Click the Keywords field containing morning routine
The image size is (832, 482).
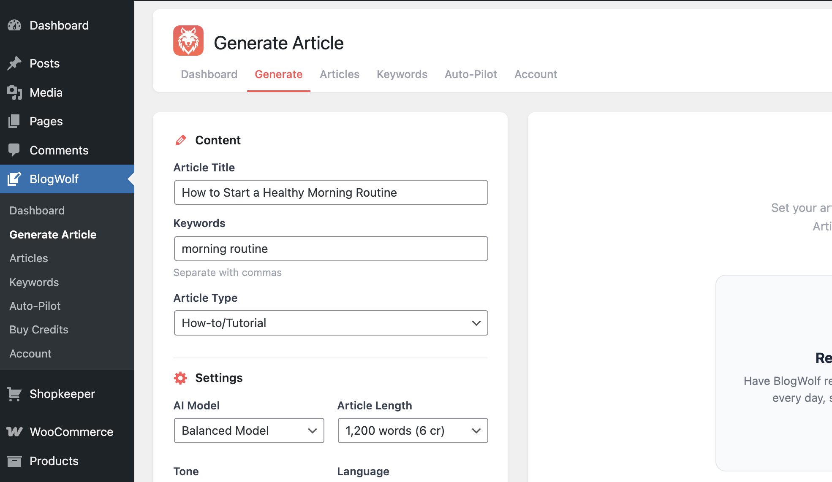331,249
